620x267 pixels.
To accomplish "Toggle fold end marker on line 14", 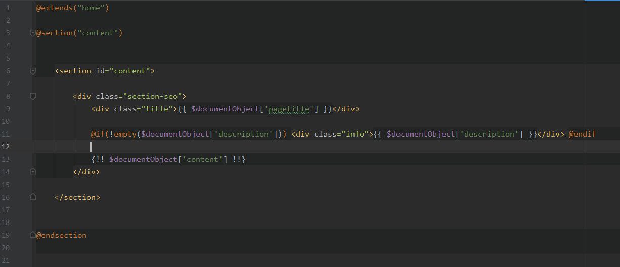I will [33, 172].
